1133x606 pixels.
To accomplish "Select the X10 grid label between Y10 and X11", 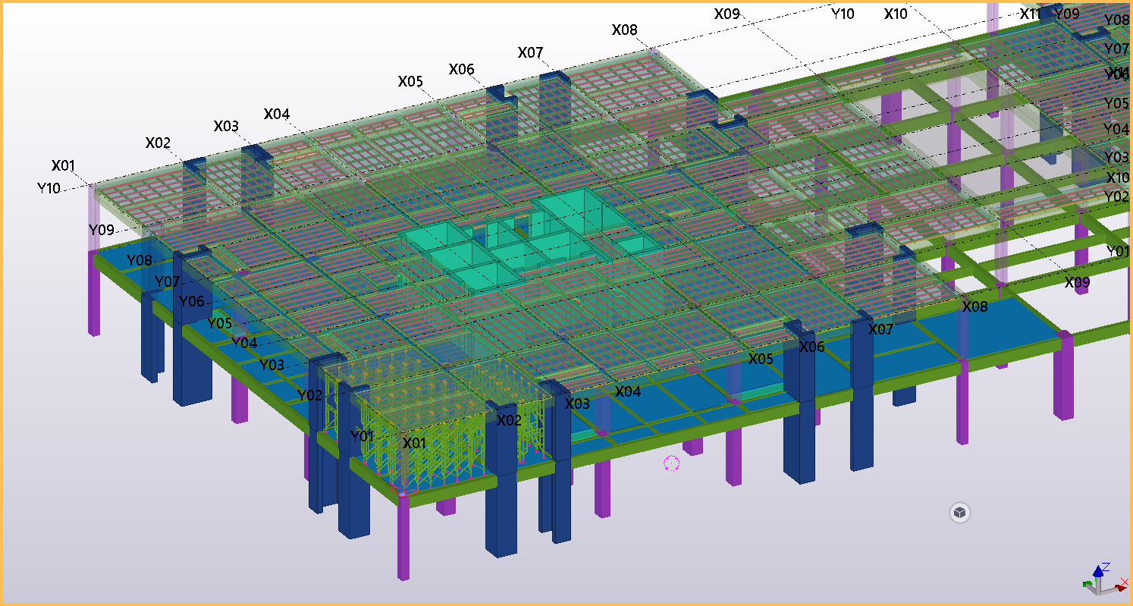I will pyautogui.click(x=896, y=14).
